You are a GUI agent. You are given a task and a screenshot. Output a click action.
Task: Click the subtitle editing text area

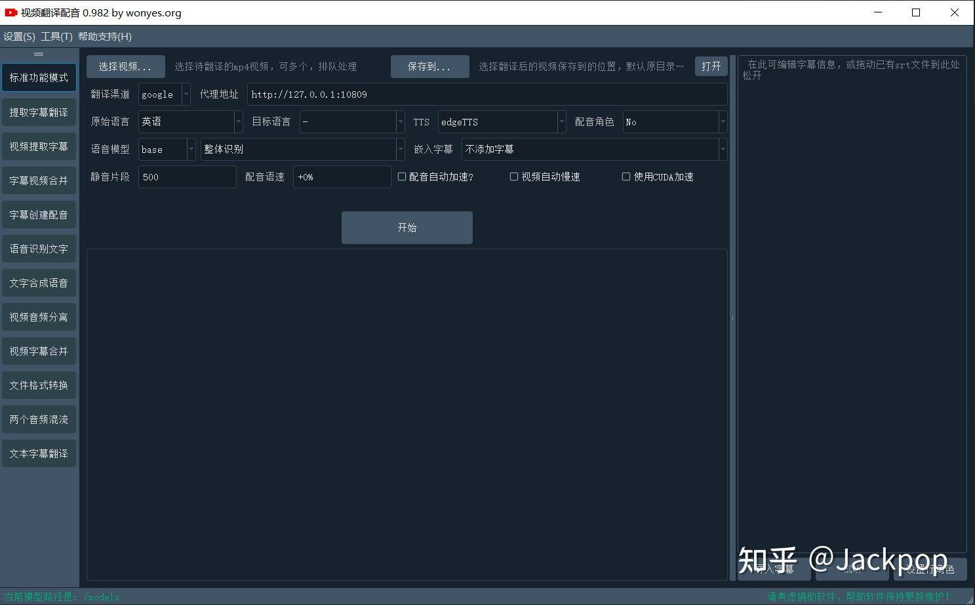[852, 304]
